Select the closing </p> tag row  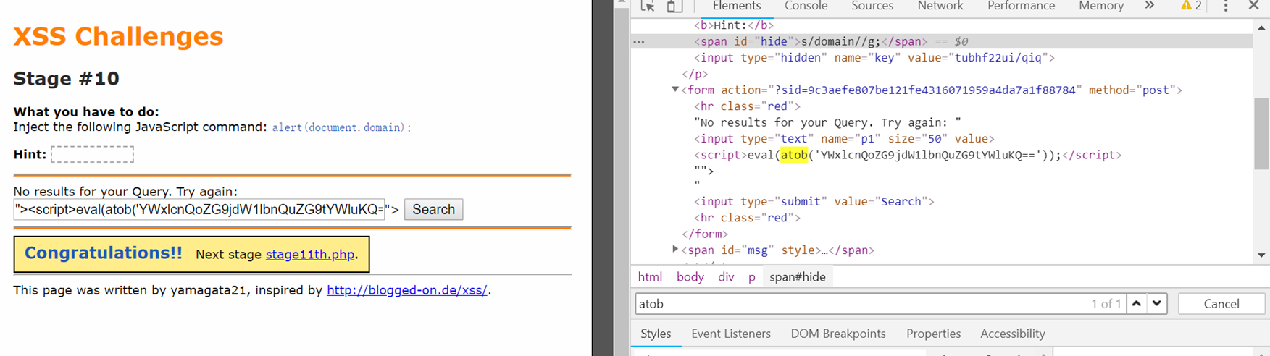coord(695,74)
